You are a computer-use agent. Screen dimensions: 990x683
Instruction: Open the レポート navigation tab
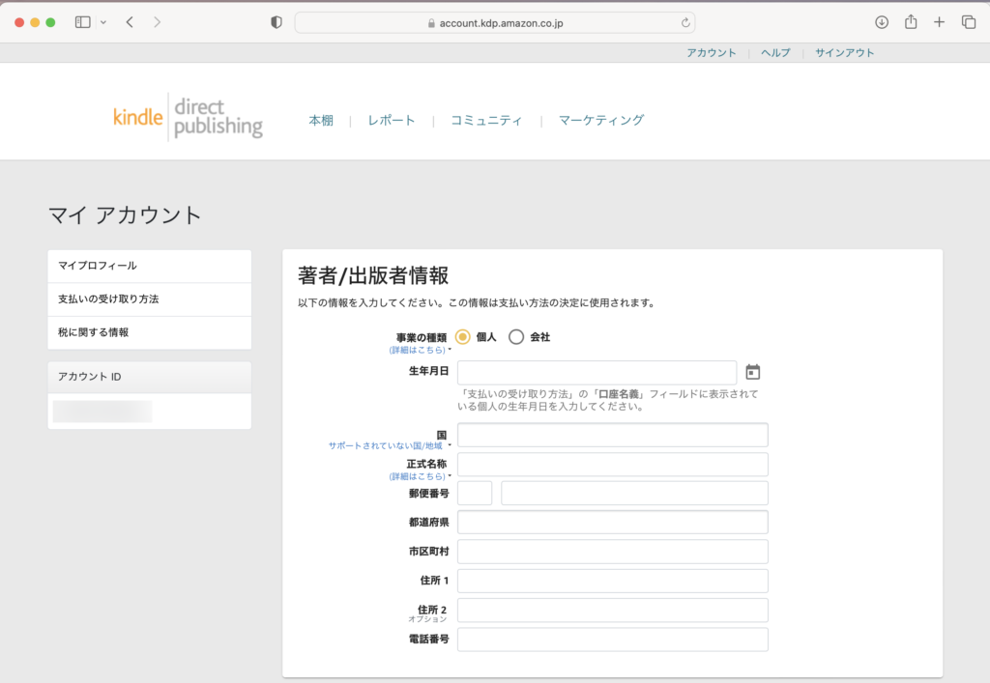click(x=392, y=121)
